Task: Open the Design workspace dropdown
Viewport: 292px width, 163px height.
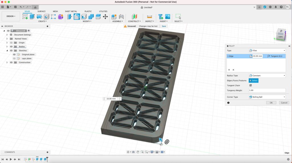Action: point(11,16)
